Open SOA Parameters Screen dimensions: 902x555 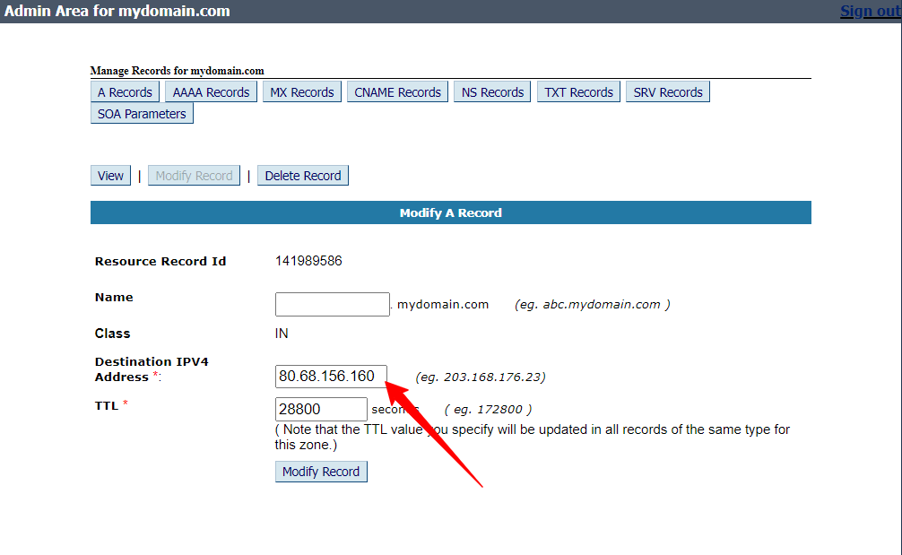coord(142,114)
